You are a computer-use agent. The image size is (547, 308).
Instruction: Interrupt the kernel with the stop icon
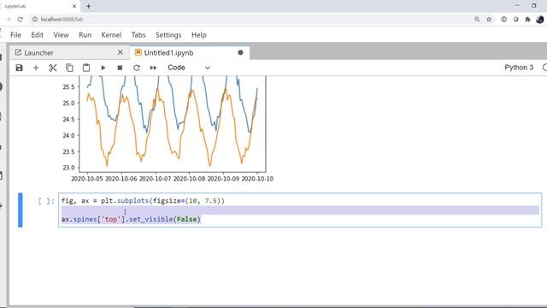pyautogui.click(x=120, y=68)
